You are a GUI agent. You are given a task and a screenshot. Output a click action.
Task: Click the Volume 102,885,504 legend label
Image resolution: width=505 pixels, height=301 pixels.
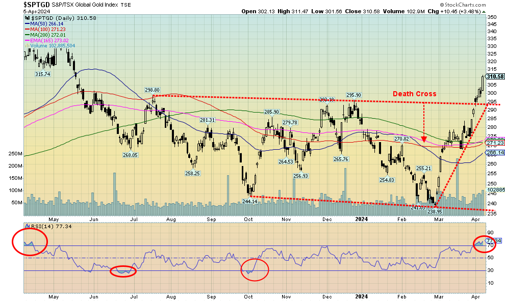pyautogui.click(x=54, y=45)
